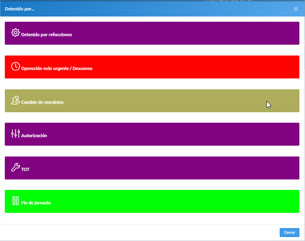The height and width of the screenshot is (241, 305).
Task: Choose 'Operación más urgente / Descanso' text
Action: pyautogui.click(x=57, y=69)
